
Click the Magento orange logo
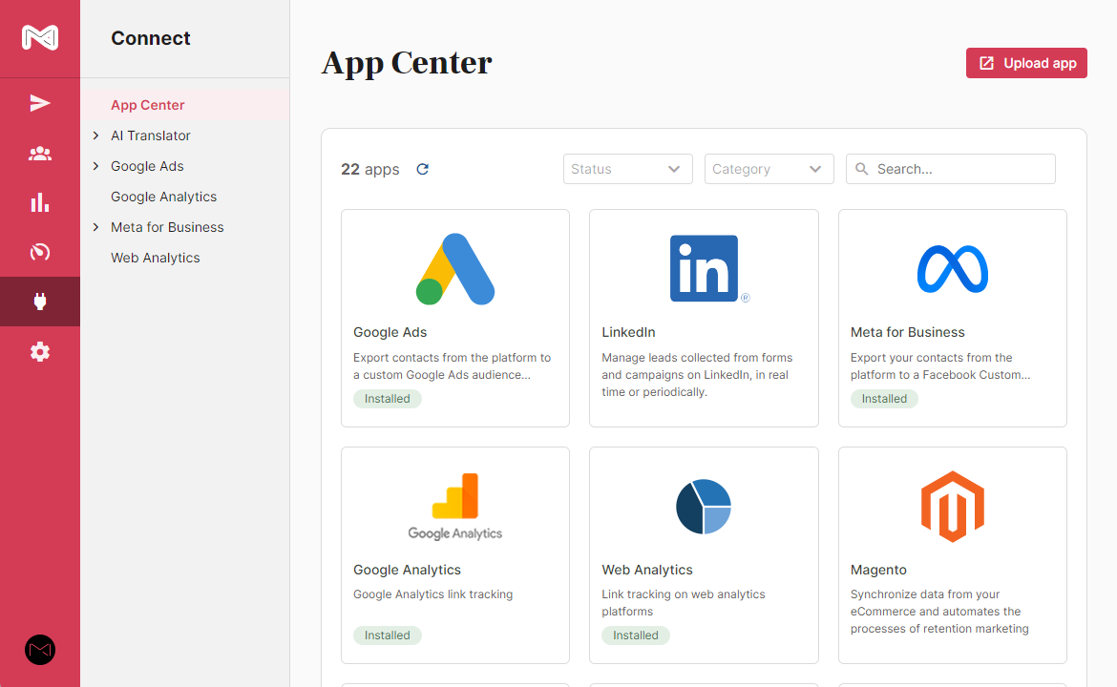coord(953,507)
